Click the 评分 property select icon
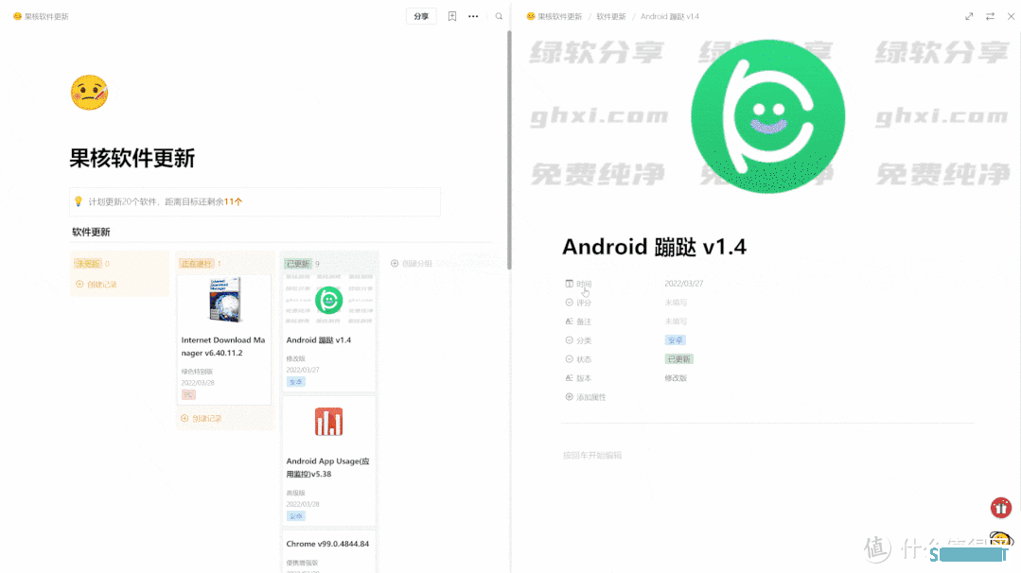 (x=569, y=303)
